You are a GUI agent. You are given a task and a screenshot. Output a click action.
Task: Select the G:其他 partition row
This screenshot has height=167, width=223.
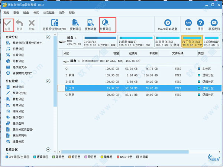pos(139,95)
